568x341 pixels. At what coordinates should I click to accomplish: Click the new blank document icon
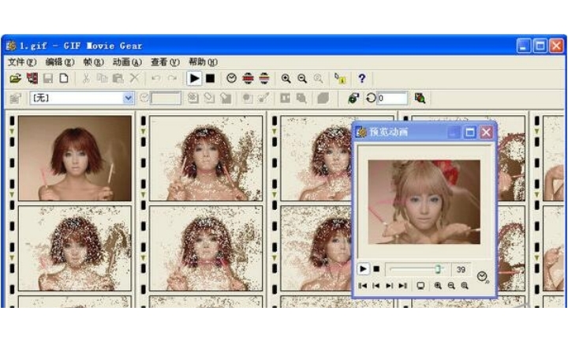[x=64, y=78]
